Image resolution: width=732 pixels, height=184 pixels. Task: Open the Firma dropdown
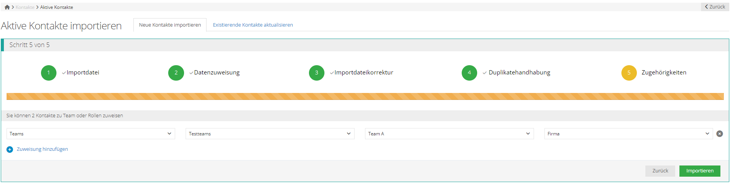pyautogui.click(x=628, y=134)
